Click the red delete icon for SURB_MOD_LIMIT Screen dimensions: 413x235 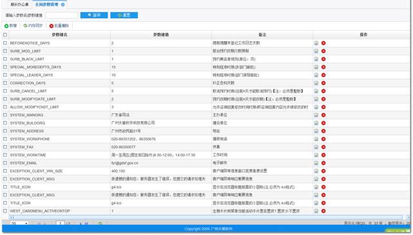[x=324, y=51]
